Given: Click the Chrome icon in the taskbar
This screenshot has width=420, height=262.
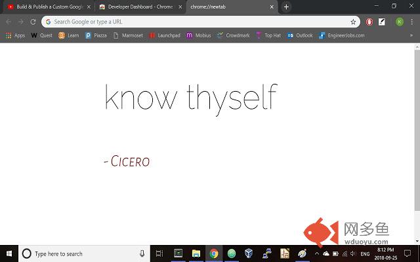Looking at the screenshot, I should [214, 253].
